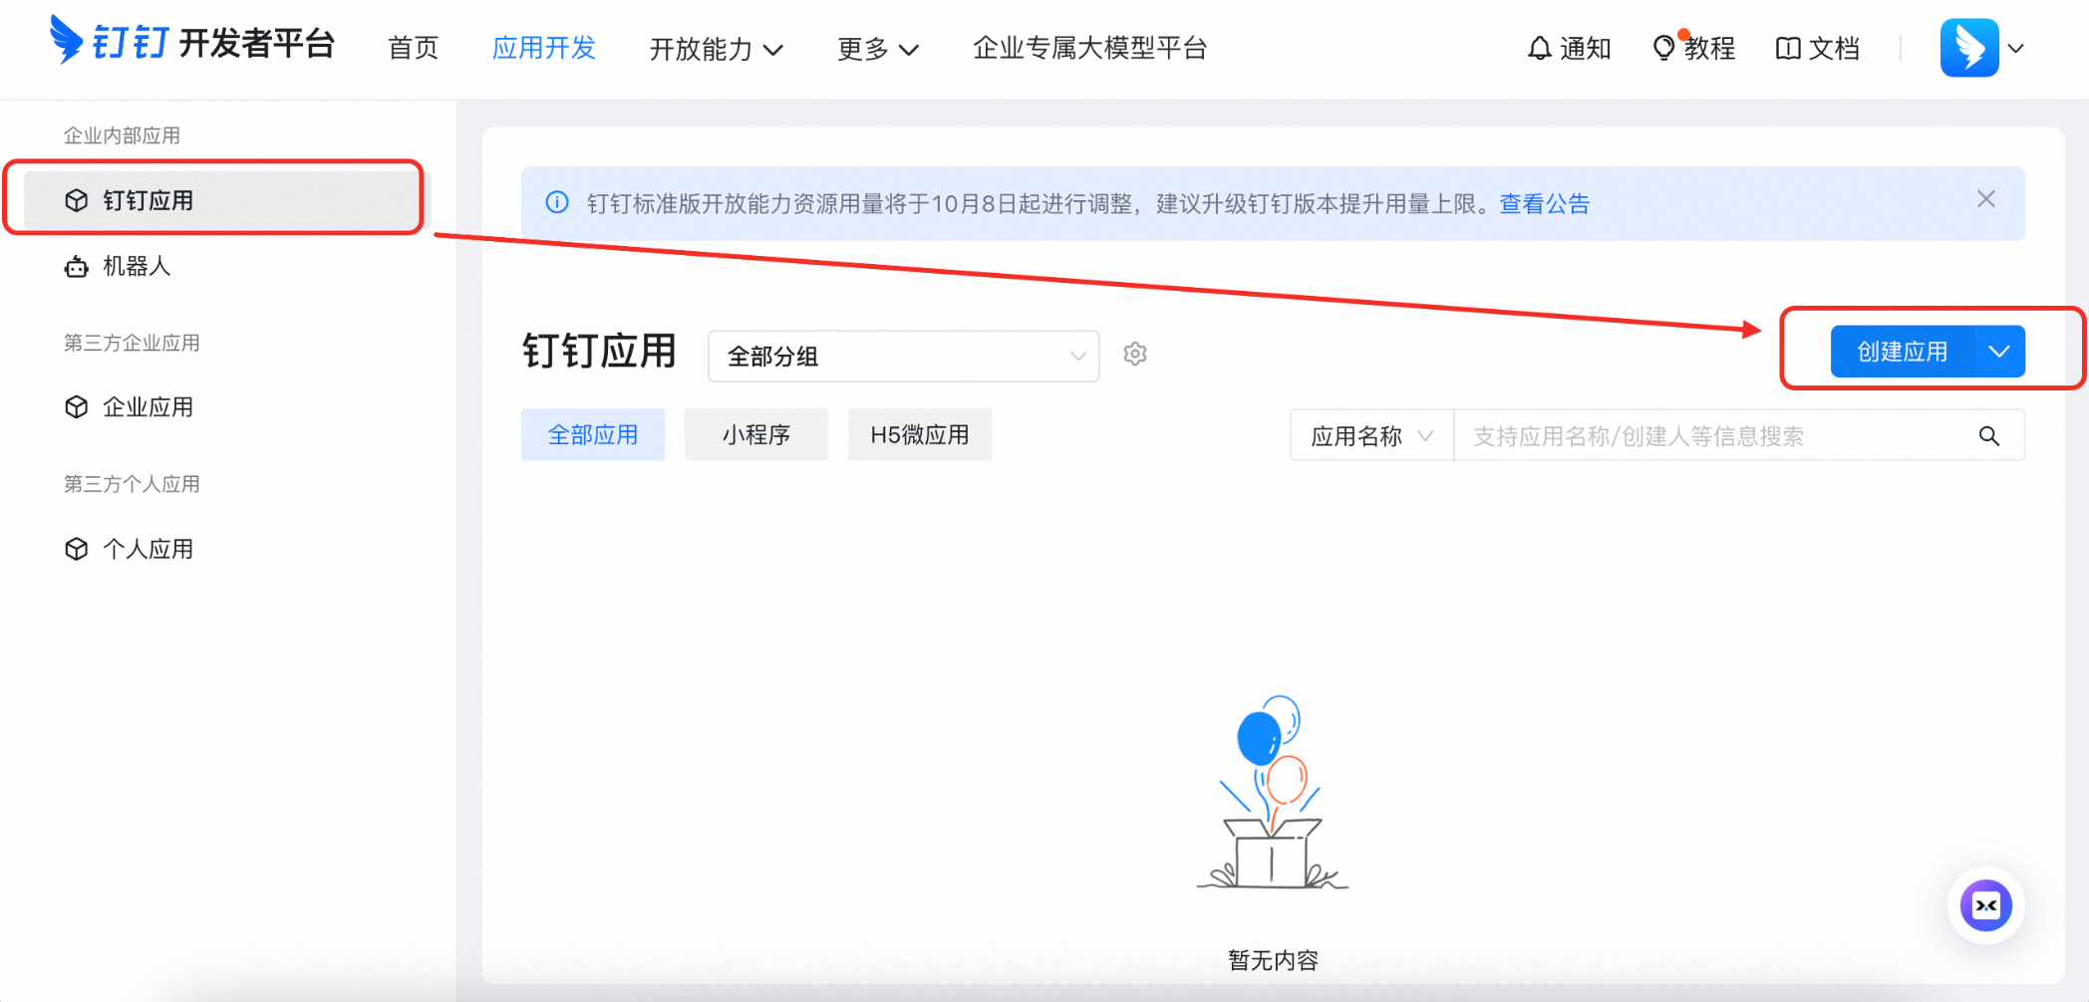Click the 第三方个人应用 section label
This screenshot has height=1002, width=2089.
132,484
